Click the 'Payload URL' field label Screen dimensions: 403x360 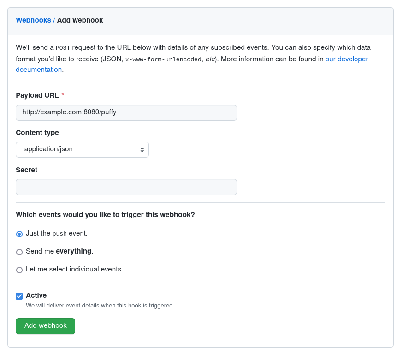pos(37,95)
